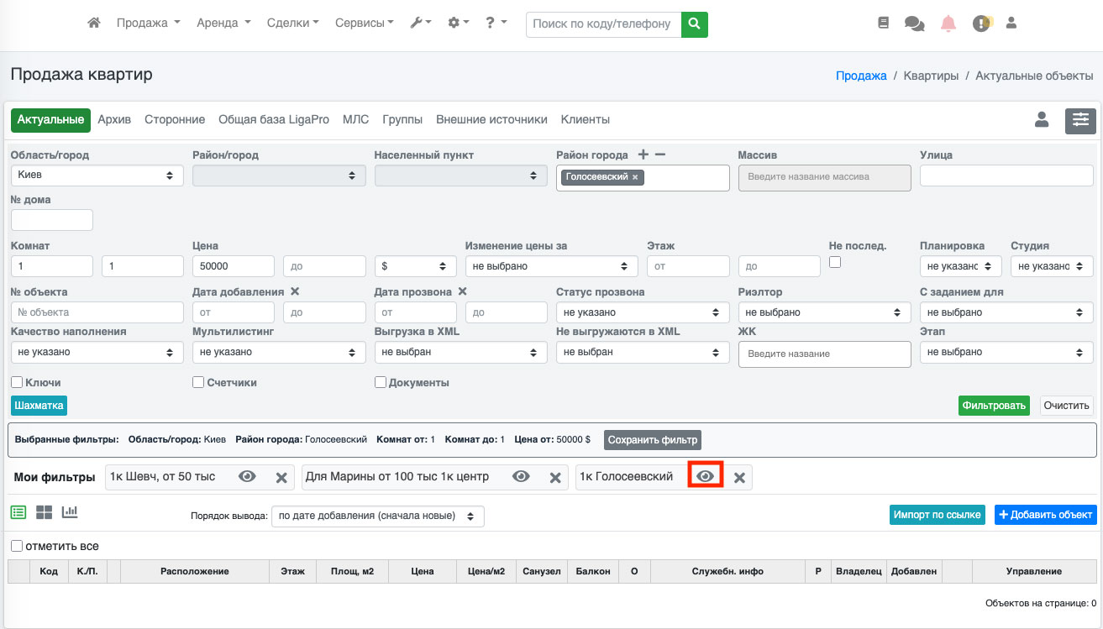This screenshot has width=1103, height=629.
Task: Open the Аренда menu
Action: coord(223,24)
